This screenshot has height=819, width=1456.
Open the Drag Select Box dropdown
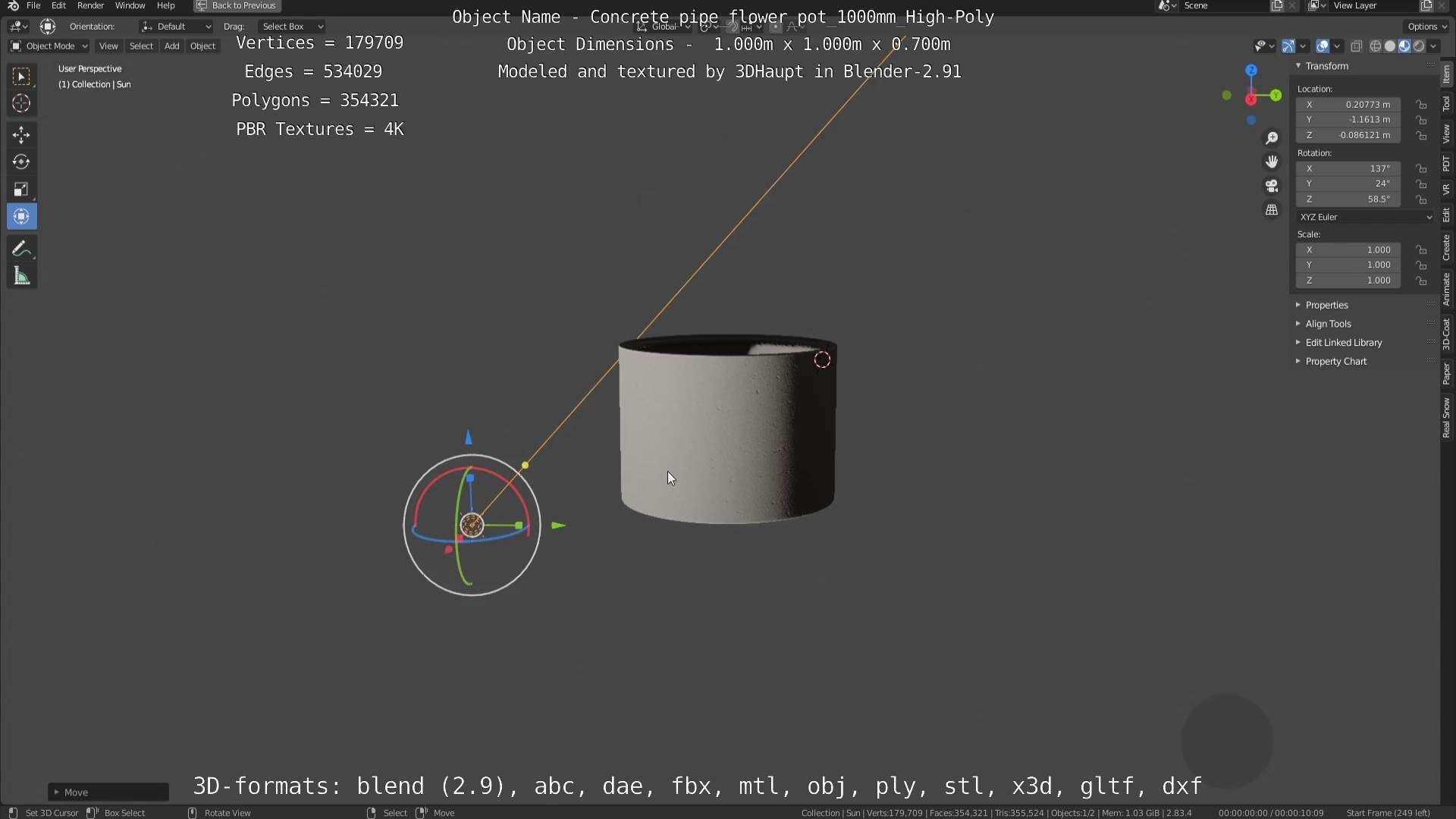pyautogui.click(x=291, y=27)
